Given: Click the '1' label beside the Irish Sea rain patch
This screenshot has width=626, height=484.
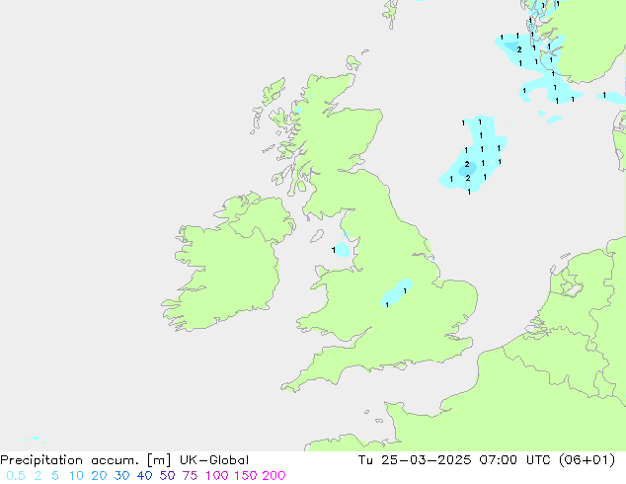Looking at the screenshot, I should coord(334,250).
